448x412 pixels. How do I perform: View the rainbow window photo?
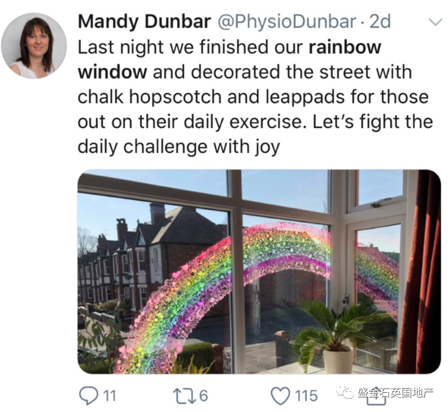tap(259, 272)
